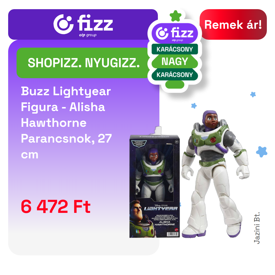Click the blue star at upper right
275x275 pixels.
(x=253, y=94)
